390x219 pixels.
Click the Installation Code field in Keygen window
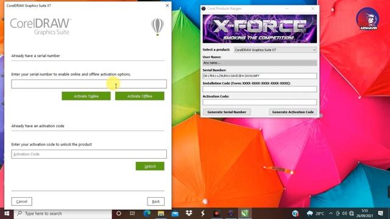pos(260,89)
